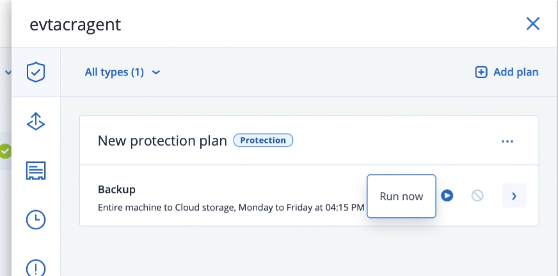558x276 pixels.
Task: Click the small chevron at the left edge
Action: (x=8, y=72)
